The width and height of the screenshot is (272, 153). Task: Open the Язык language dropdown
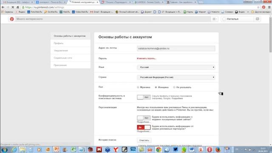tap(176, 67)
